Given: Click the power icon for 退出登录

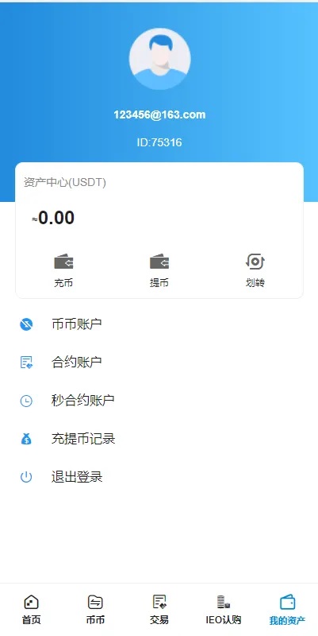Looking at the screenshot, I should 26,477.
